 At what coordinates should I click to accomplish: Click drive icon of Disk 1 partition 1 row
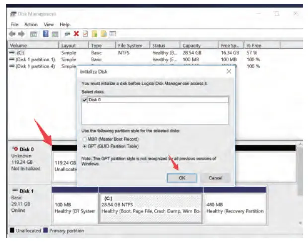(12, 59)
